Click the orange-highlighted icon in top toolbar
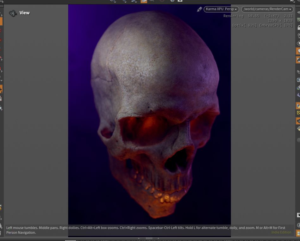This screenshot has height=241, width=300. (144, 1)
